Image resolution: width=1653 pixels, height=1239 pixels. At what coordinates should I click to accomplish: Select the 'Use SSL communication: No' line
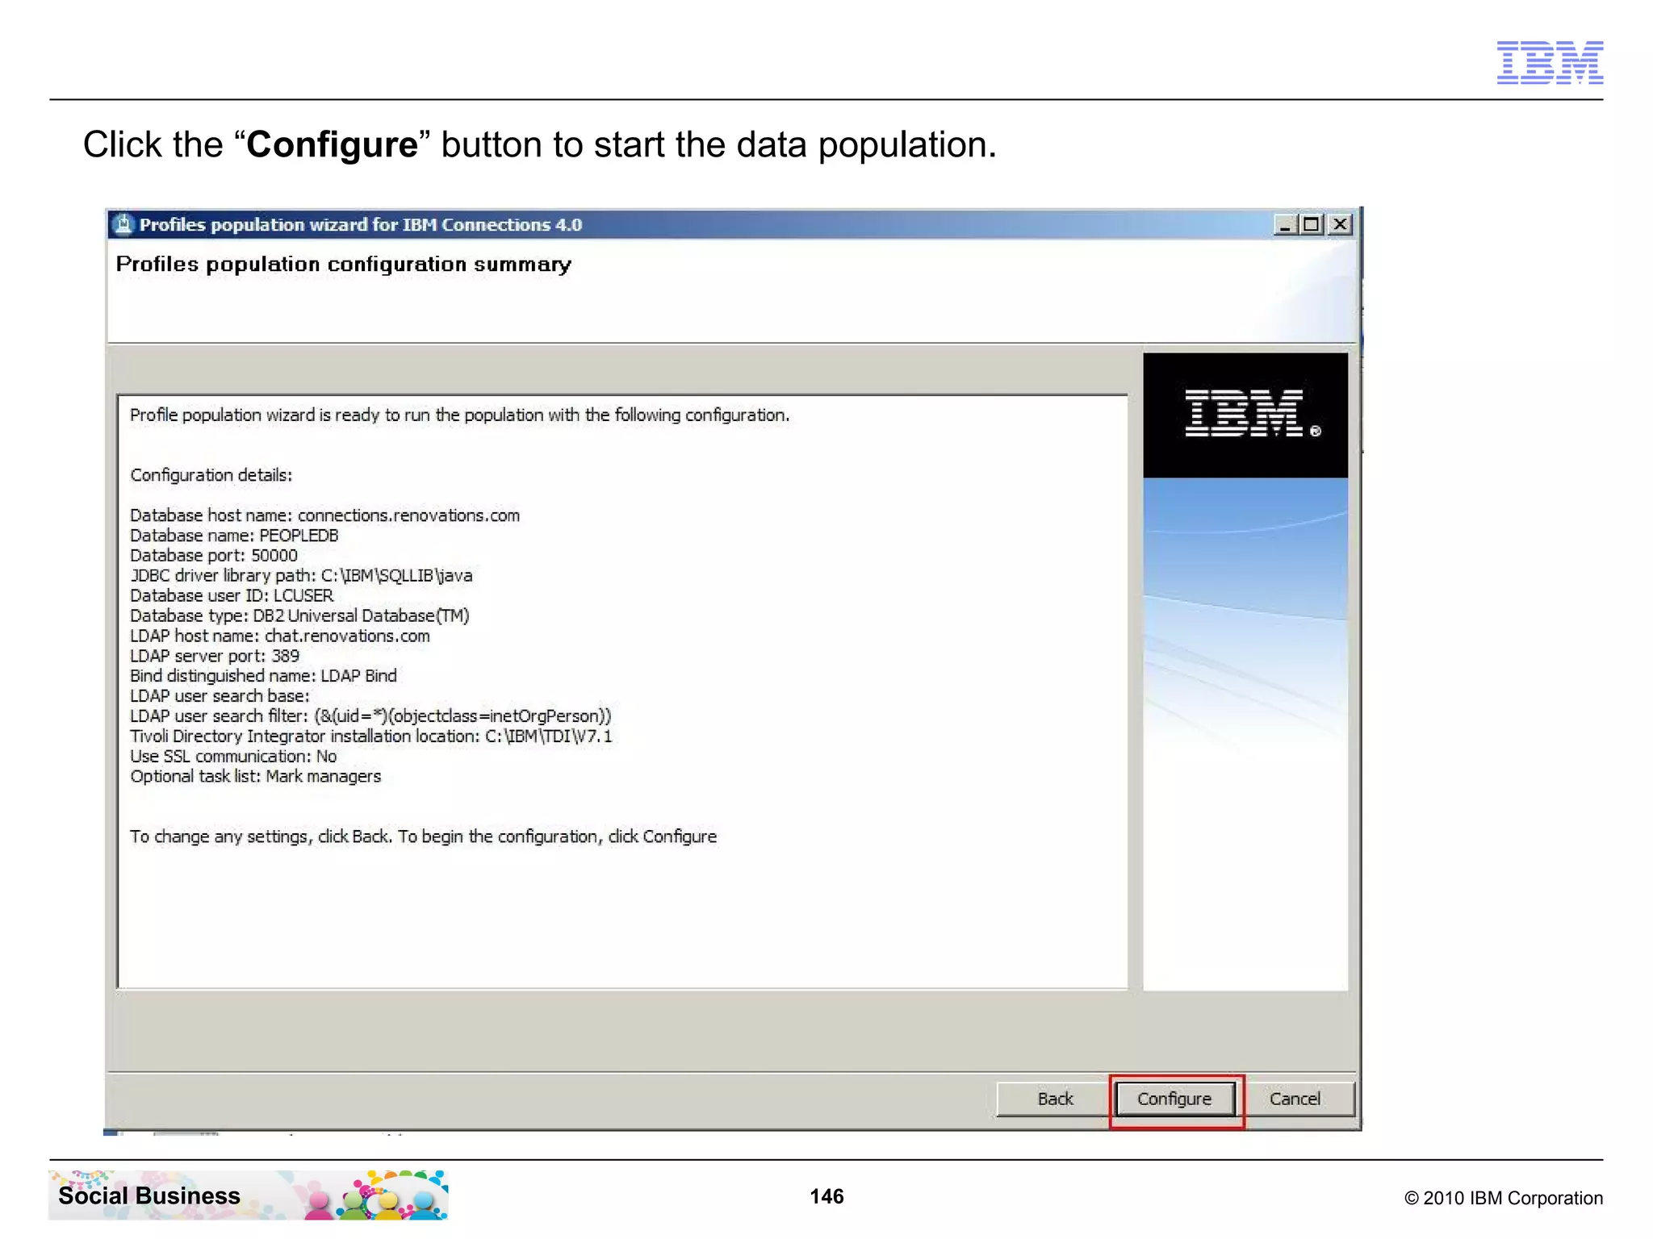point(233,757)
